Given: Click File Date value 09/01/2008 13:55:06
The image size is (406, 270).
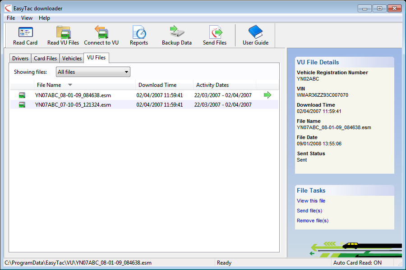Looking at the screenshot, I should (x=319, y=144).
